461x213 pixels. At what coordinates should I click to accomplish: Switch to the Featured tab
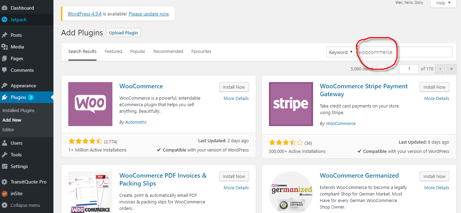pyautogui.click(x=113, y=51)
